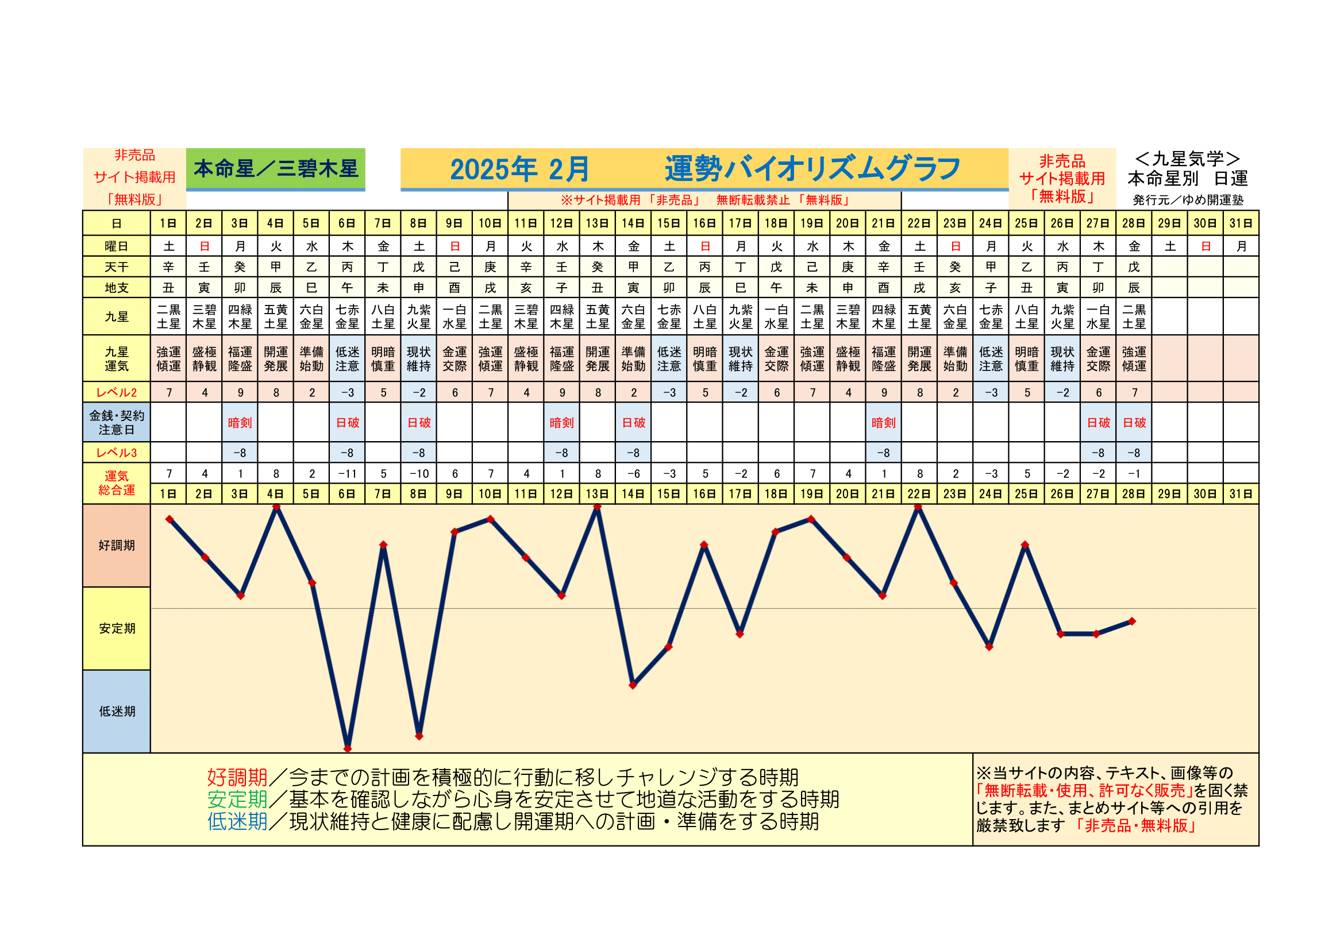Click the 日破 cell under 28日
1344x950 pixels.
coord(1134,422)
